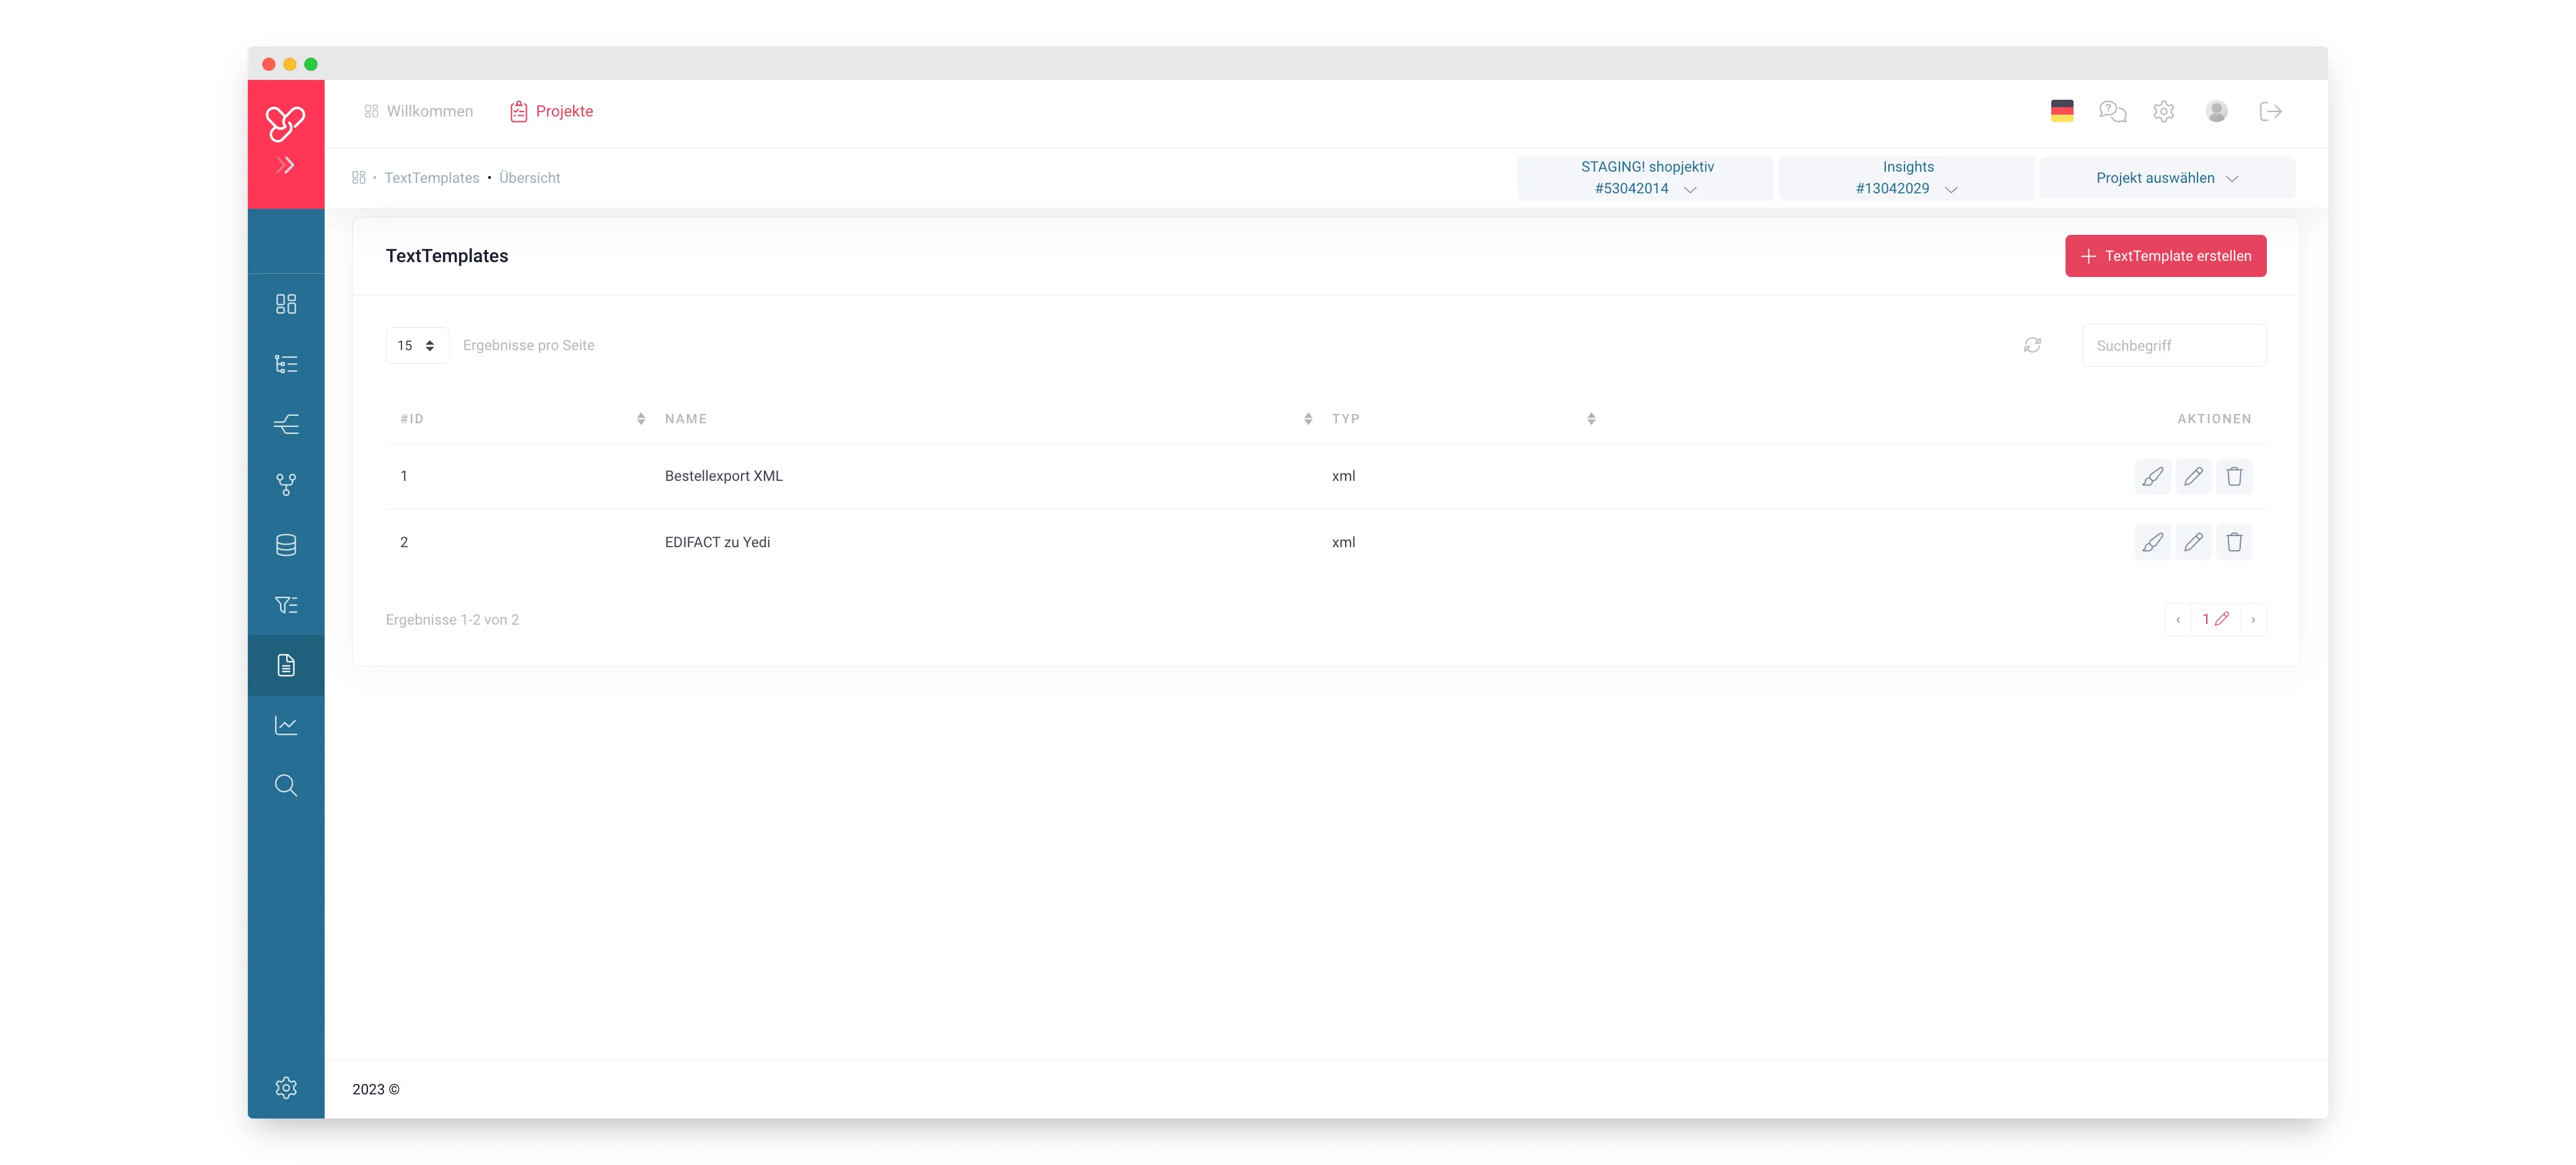Switch language via the German flag icon
This screenshot has height=1165, width=2576.
click(x=2061, y=111)
